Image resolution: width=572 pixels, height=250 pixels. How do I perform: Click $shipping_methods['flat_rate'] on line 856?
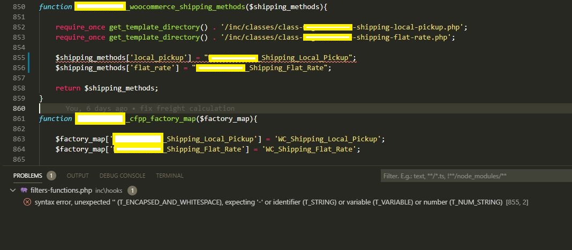click(117, 68)
